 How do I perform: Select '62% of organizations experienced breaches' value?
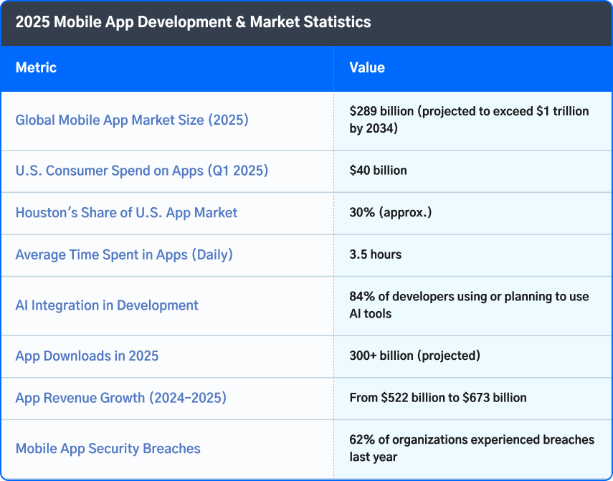point(471,440)
